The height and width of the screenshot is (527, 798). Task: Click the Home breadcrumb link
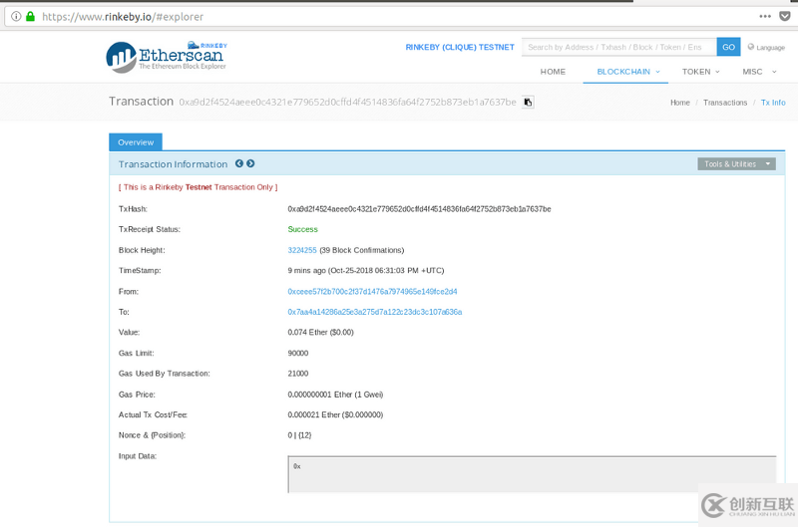[x=680, y=103]
